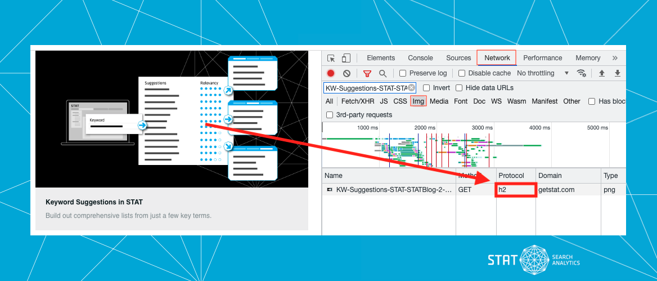Click the 2000 ms timeline overview marker
Screen dimensions: 657x281
pos(425,127)
